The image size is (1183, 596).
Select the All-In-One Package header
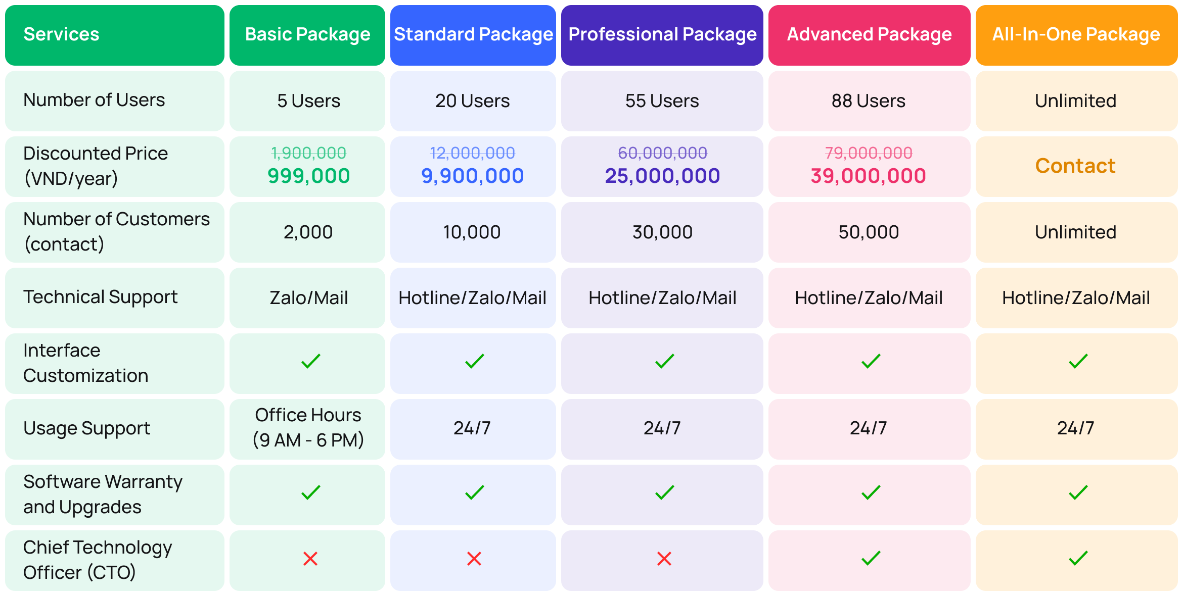[x=1076, y=35]
